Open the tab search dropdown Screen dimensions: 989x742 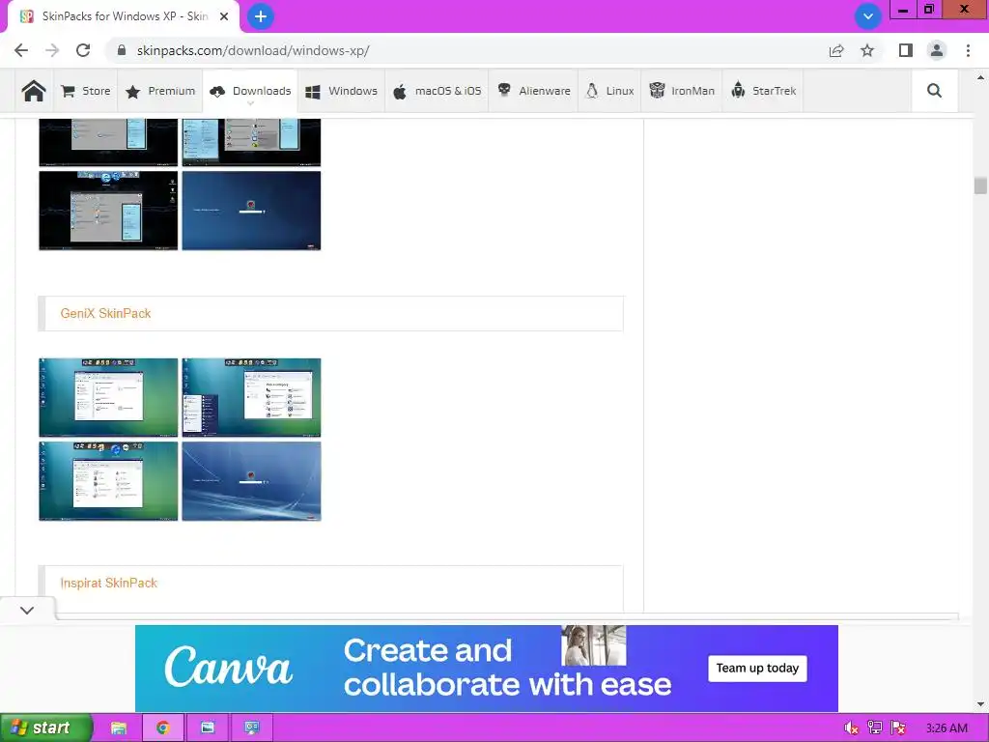tap(868, 16)
